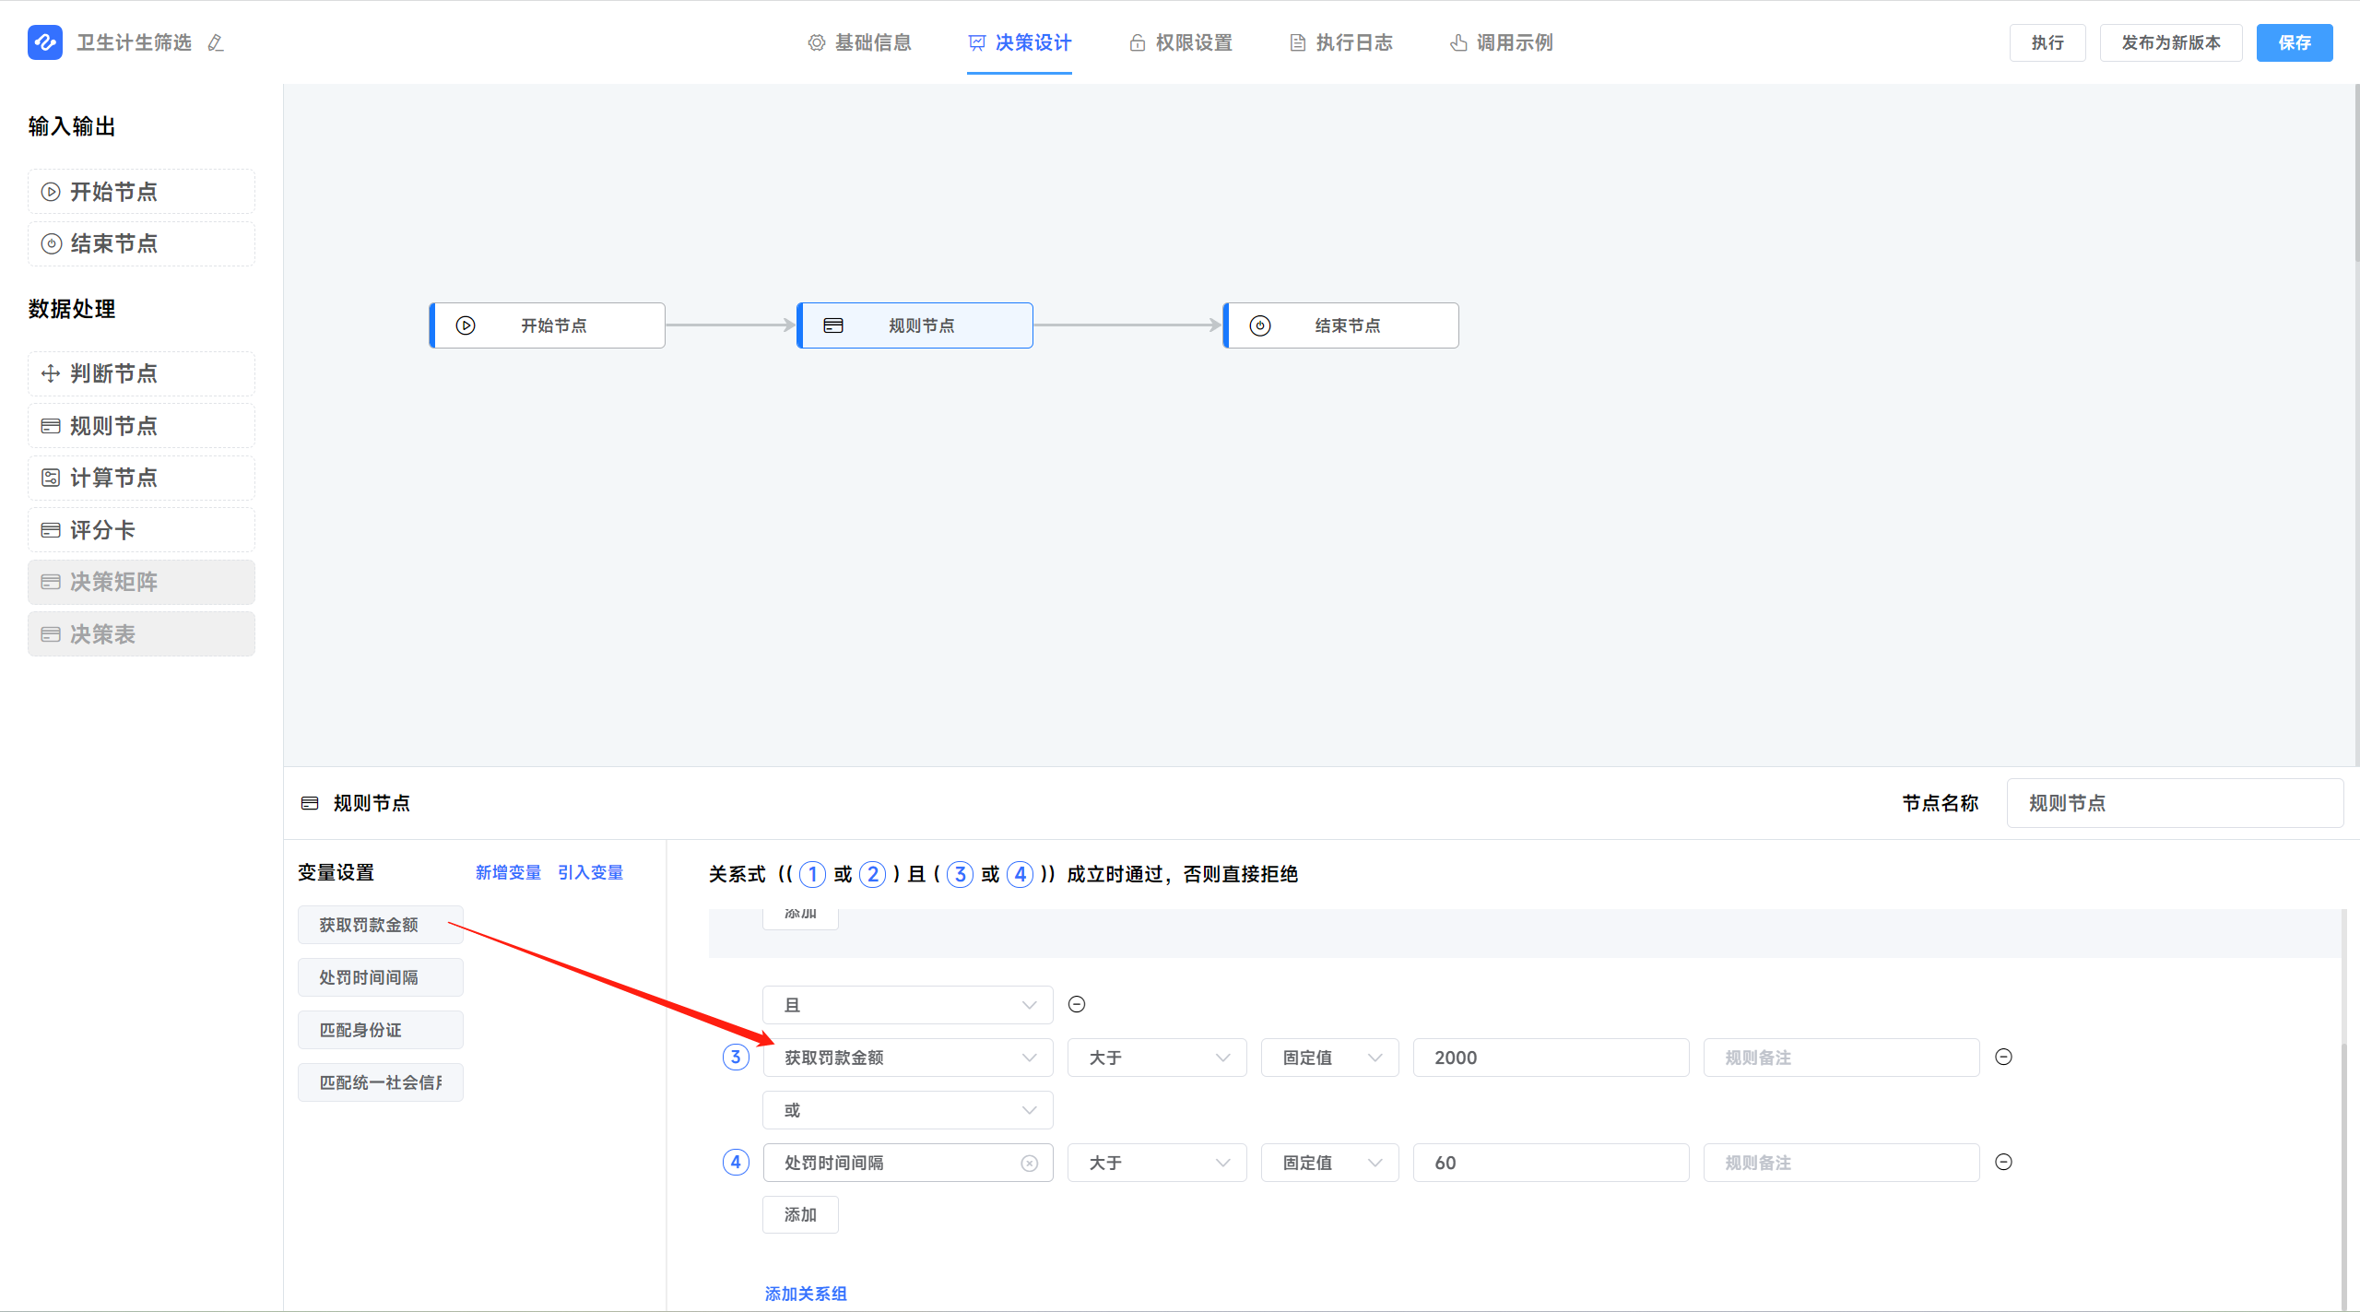Click the 结束节点 node on canvas
The height and width of the screenshot is (1312, 2360).
pos(1340,325)
